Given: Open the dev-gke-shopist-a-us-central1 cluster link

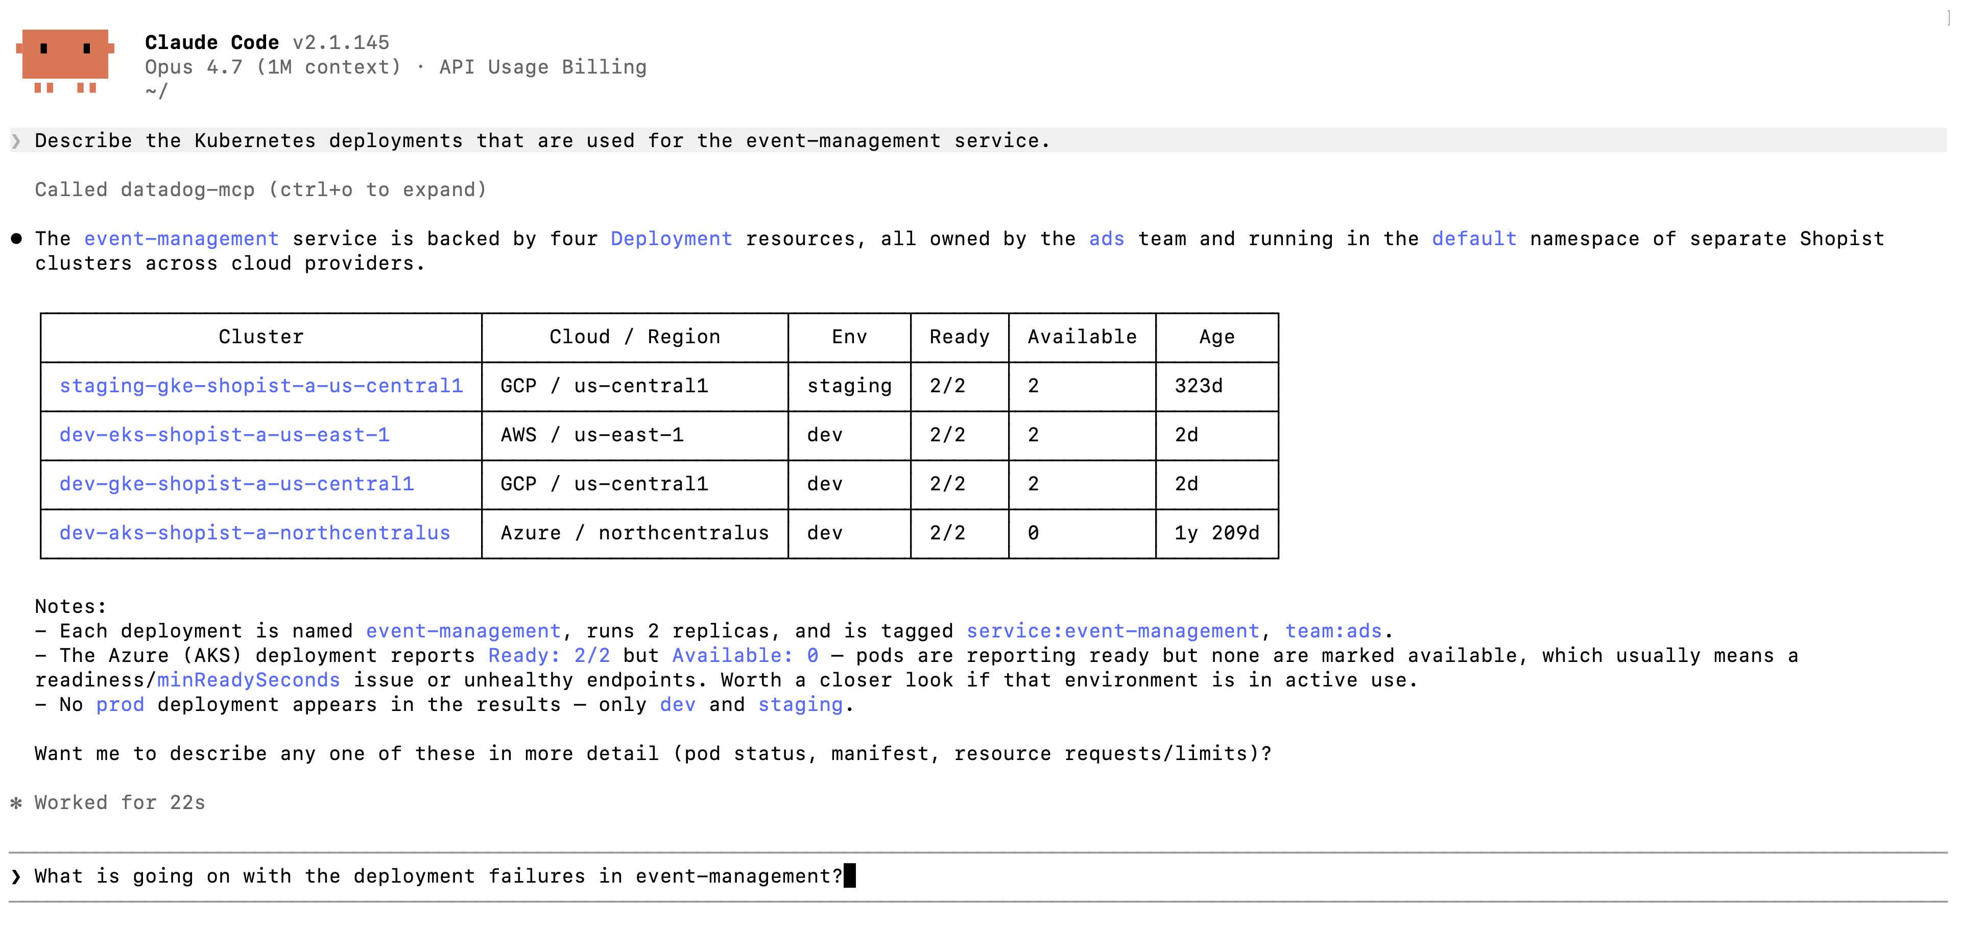Looking at the screenshot, I should (237, 484).
